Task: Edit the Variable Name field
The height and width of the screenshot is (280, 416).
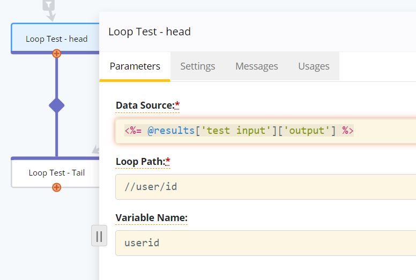Action: (268, 243)
